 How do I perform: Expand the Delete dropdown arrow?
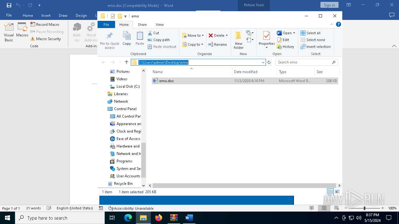point(227,35)
